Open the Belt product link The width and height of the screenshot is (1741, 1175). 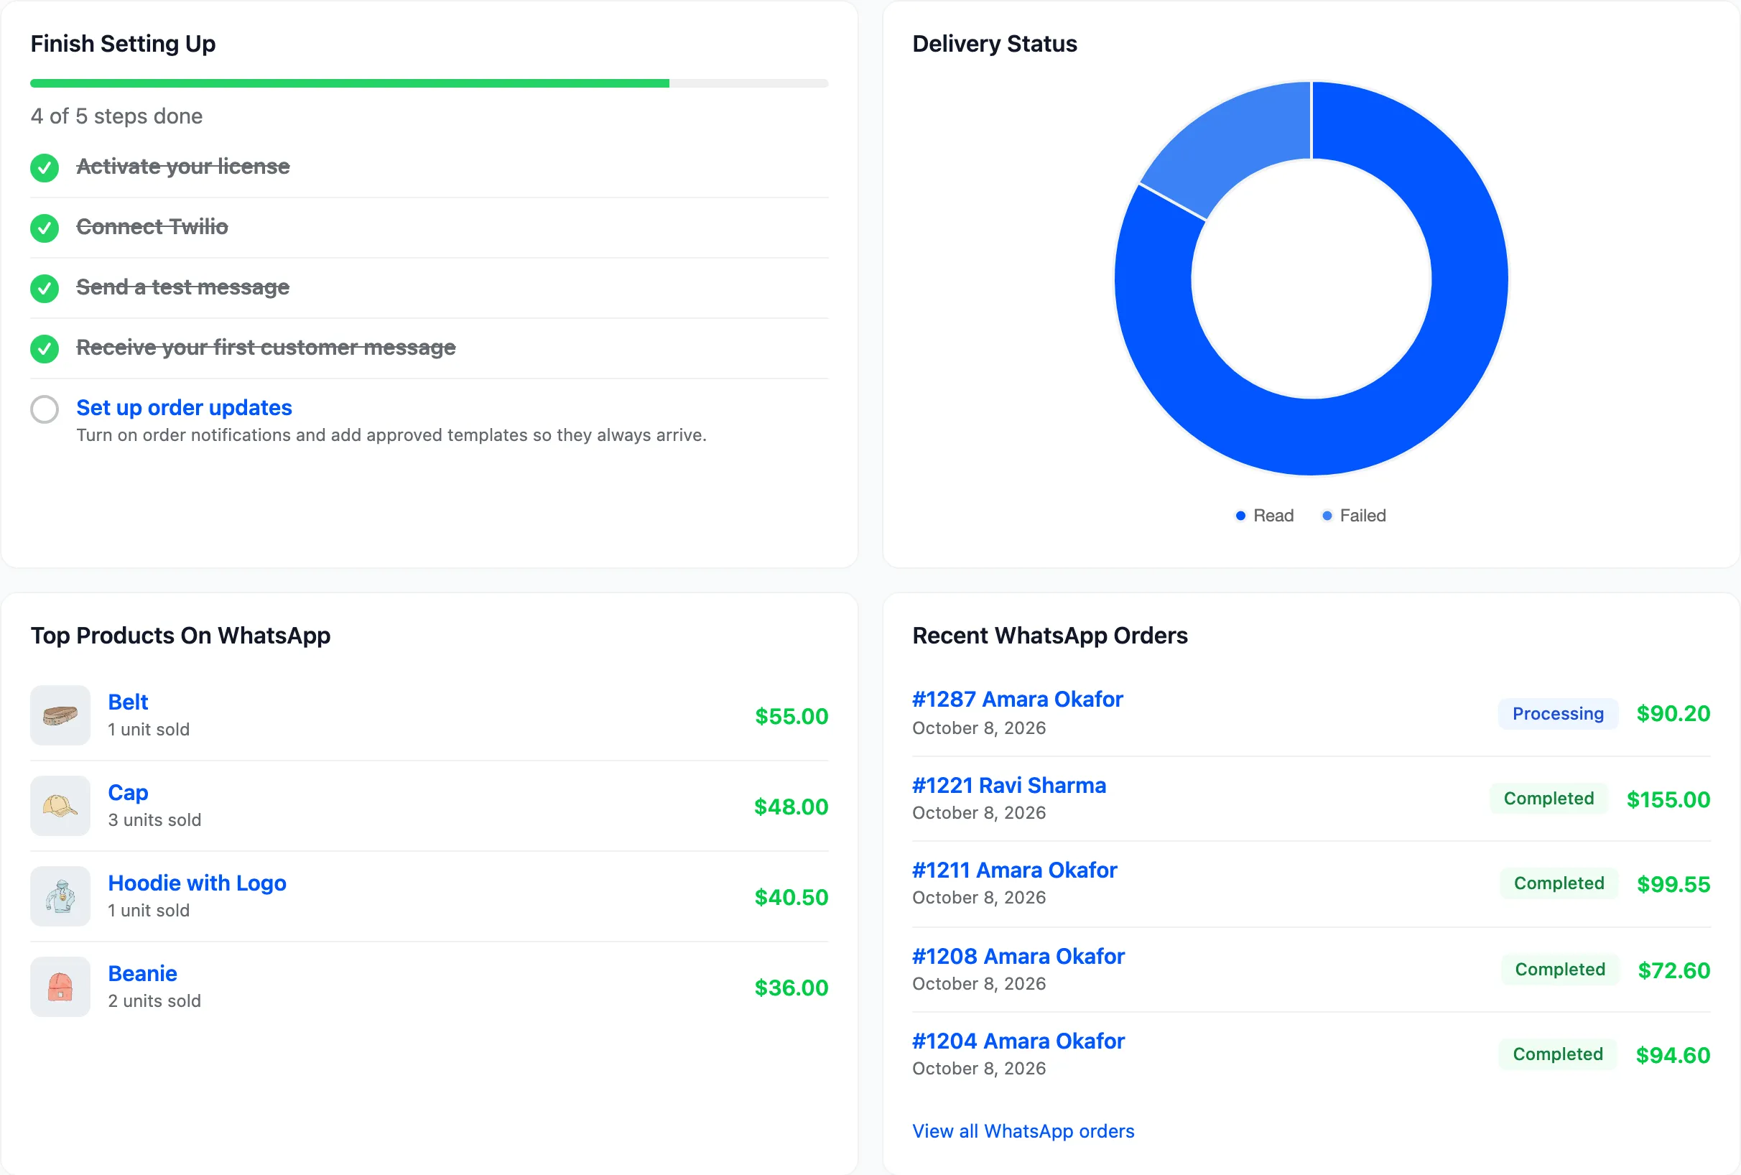[128, 702]
